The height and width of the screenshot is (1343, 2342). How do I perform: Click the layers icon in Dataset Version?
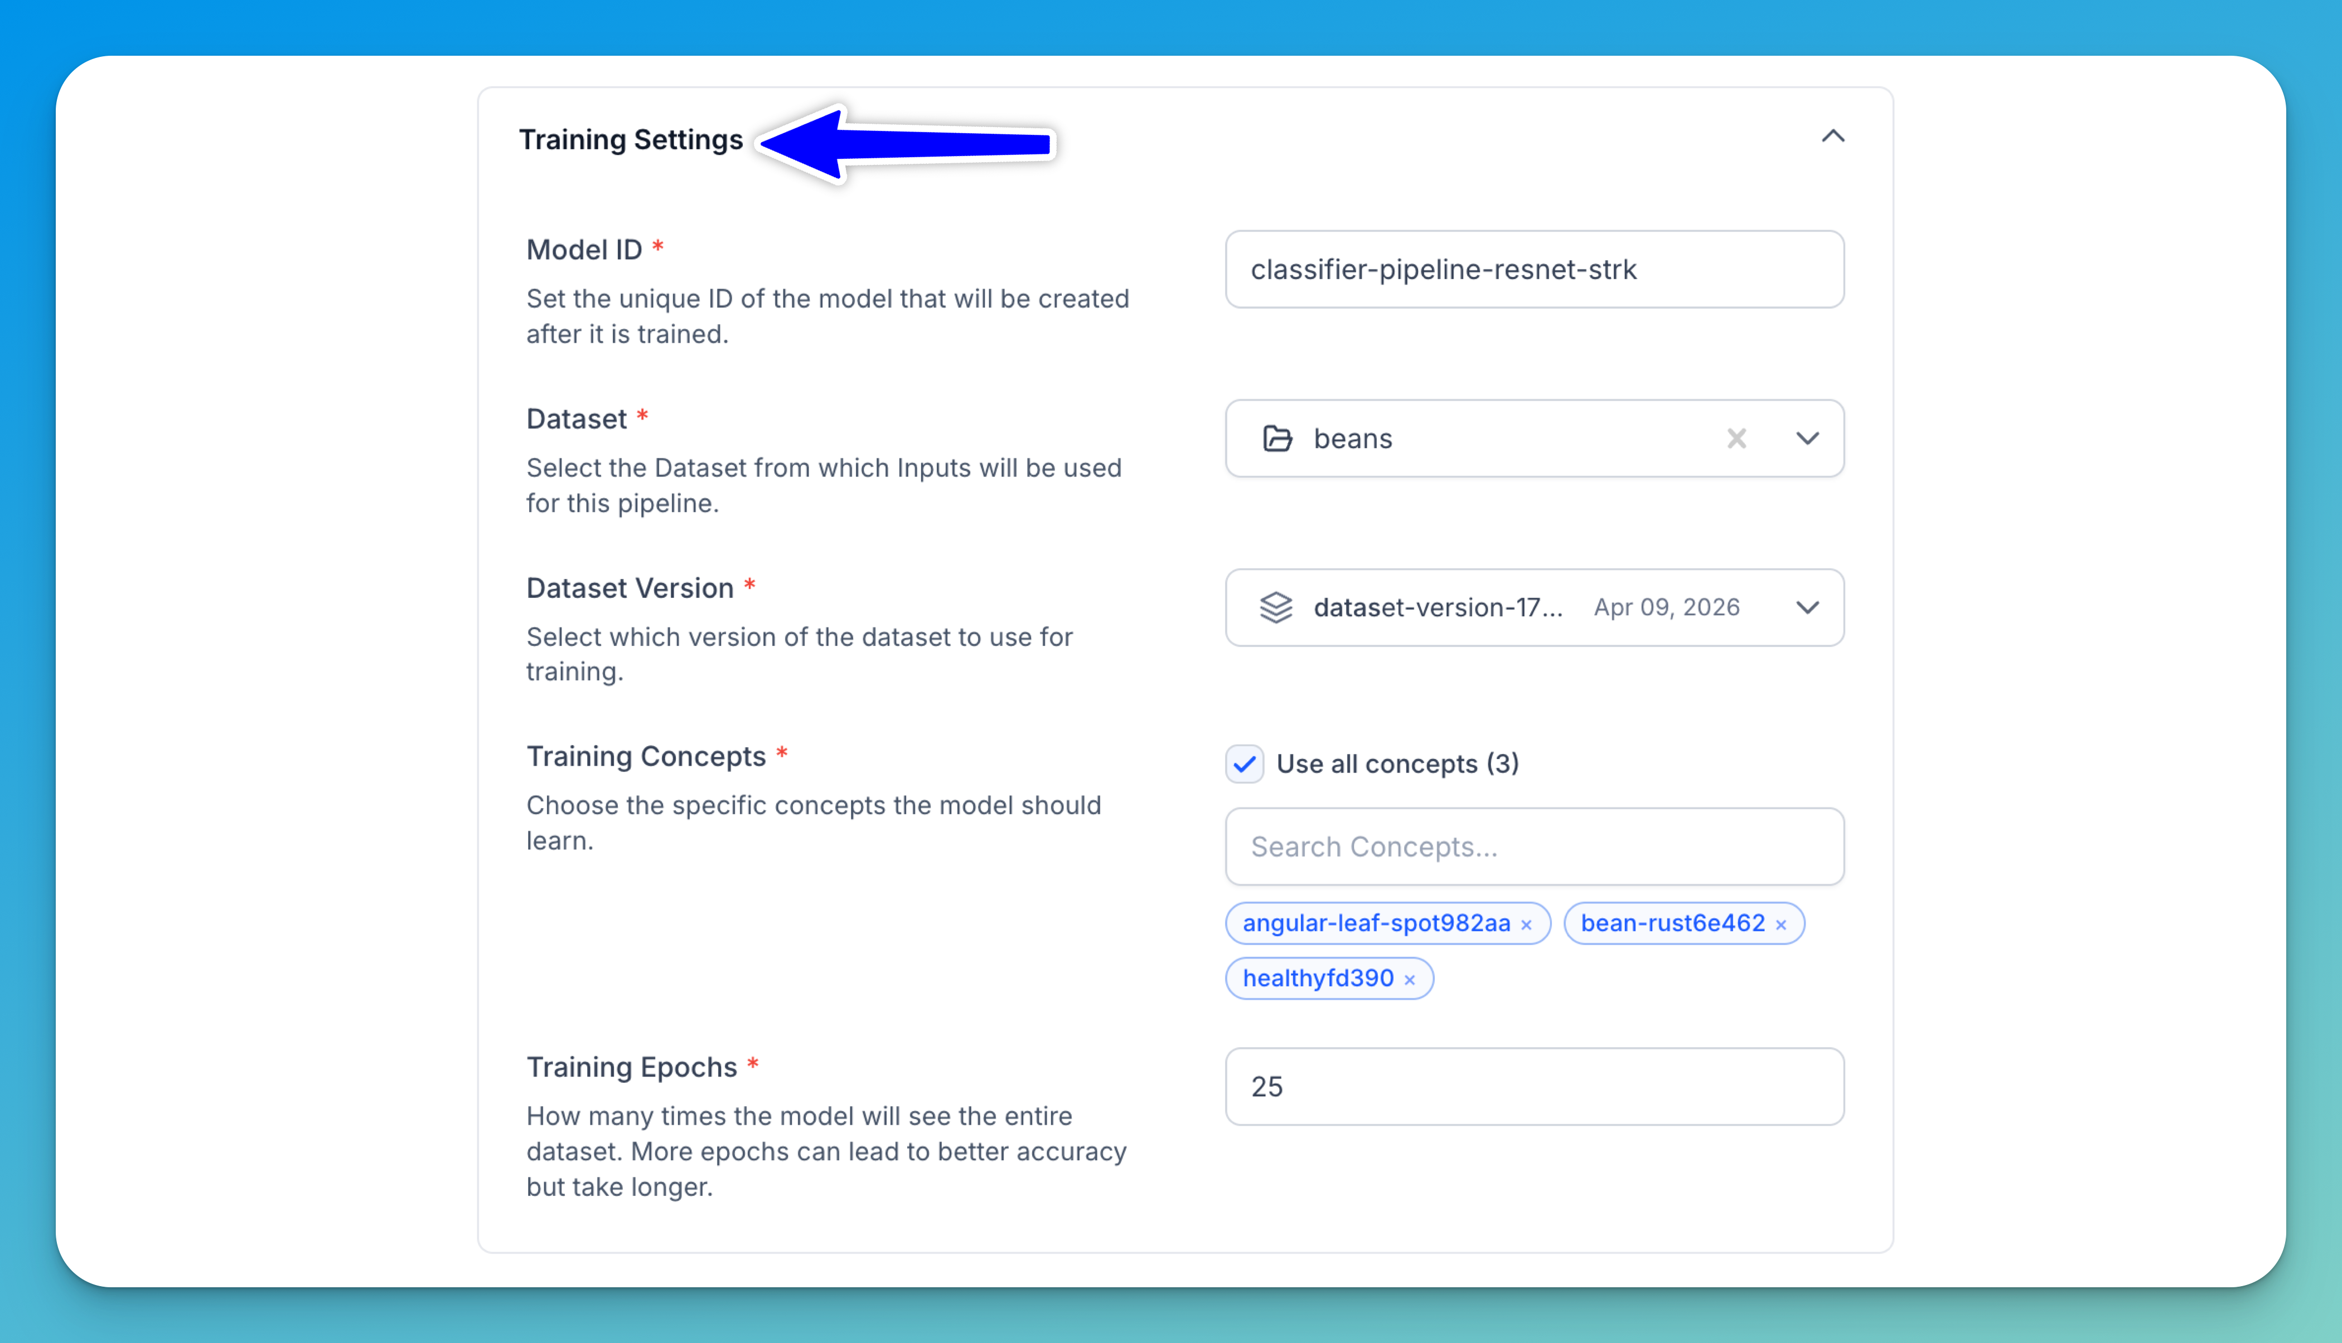pos(1276,607)
